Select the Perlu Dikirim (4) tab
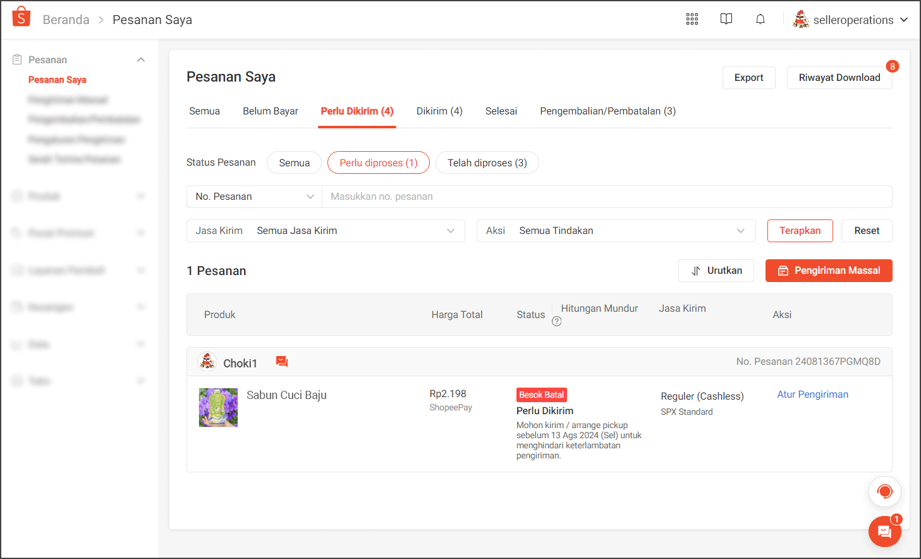 click(x=357, y=111)
